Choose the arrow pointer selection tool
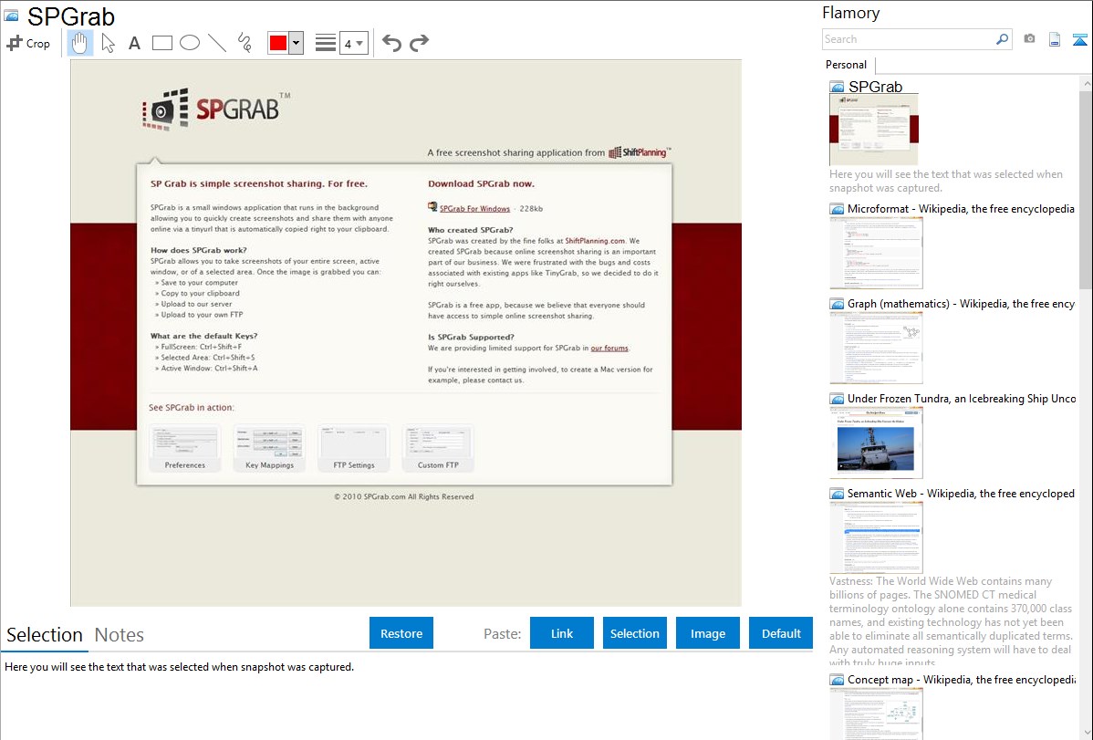 point(108,43)
